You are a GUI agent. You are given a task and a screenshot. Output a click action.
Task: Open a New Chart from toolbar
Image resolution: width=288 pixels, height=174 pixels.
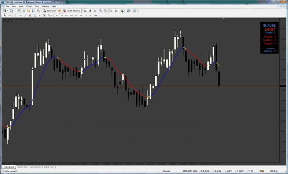(5, 11)
